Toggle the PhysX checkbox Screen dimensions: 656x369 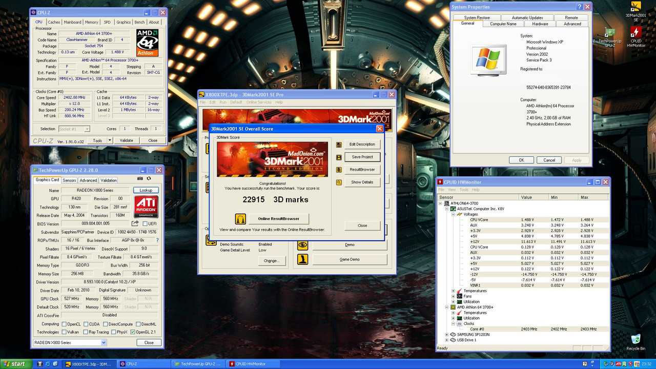pos(113,332)
